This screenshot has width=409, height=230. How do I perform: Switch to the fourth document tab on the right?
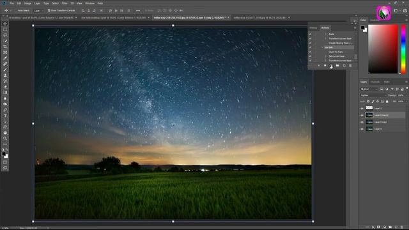[261, 18]
